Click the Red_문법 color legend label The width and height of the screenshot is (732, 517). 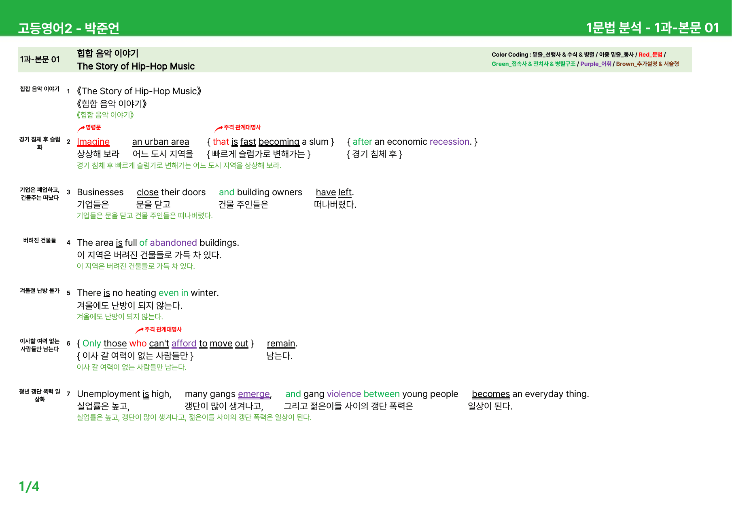point(650,55)
